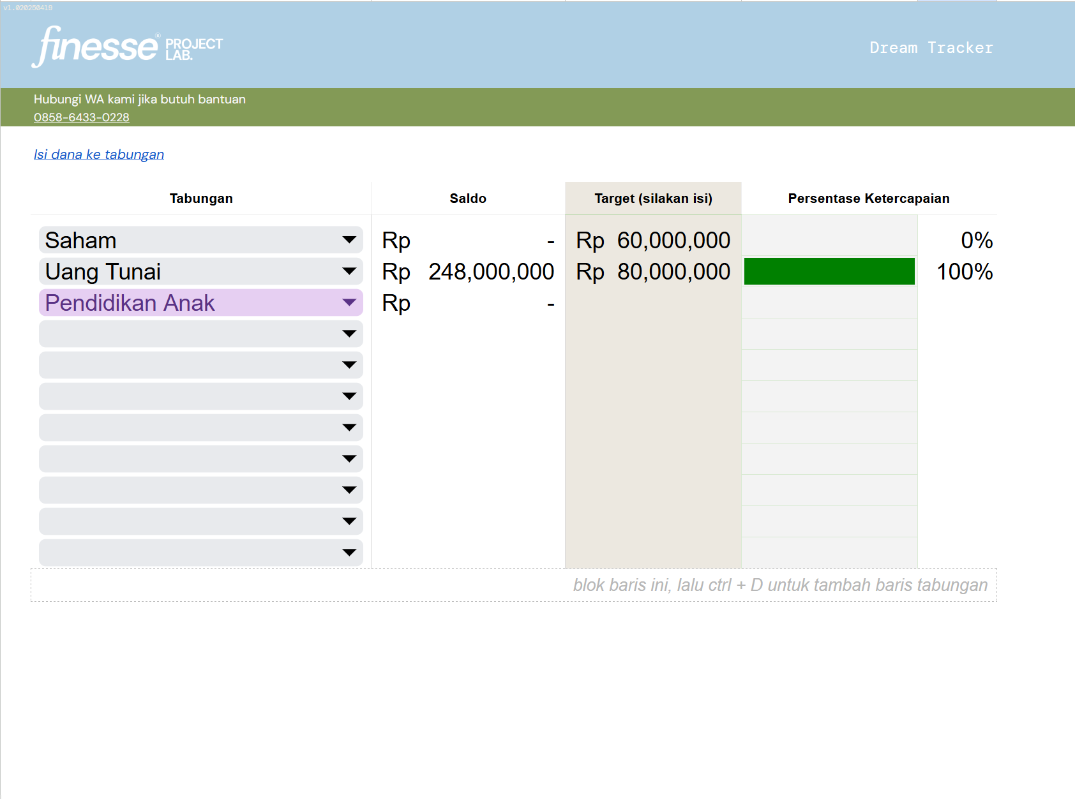Click the green Uang Tunai progress bar
Viewport: 1075px width, 799px height.
829,272
